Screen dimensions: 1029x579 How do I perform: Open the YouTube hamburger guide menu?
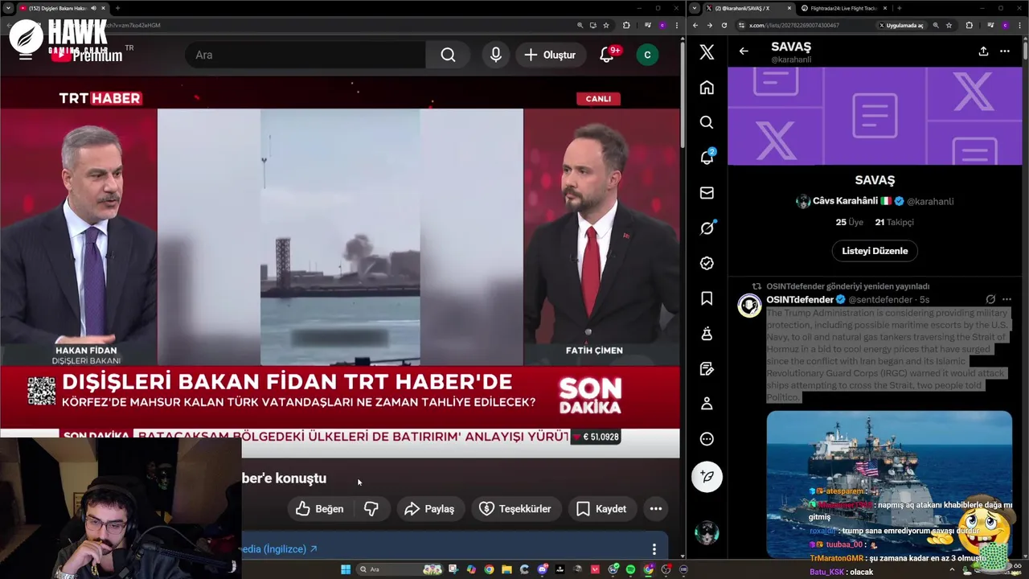[26, 55]
